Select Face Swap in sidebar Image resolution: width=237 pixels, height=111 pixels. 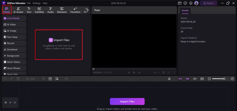click(14, 37)
